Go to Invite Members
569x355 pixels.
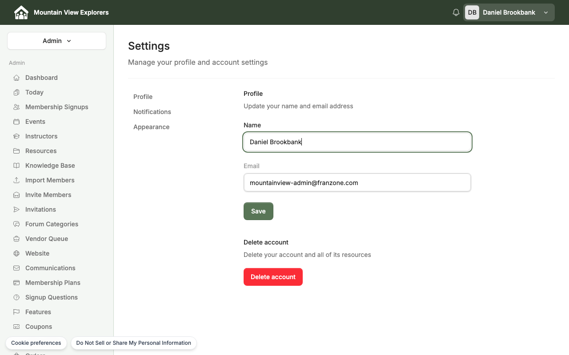(48, 195)
